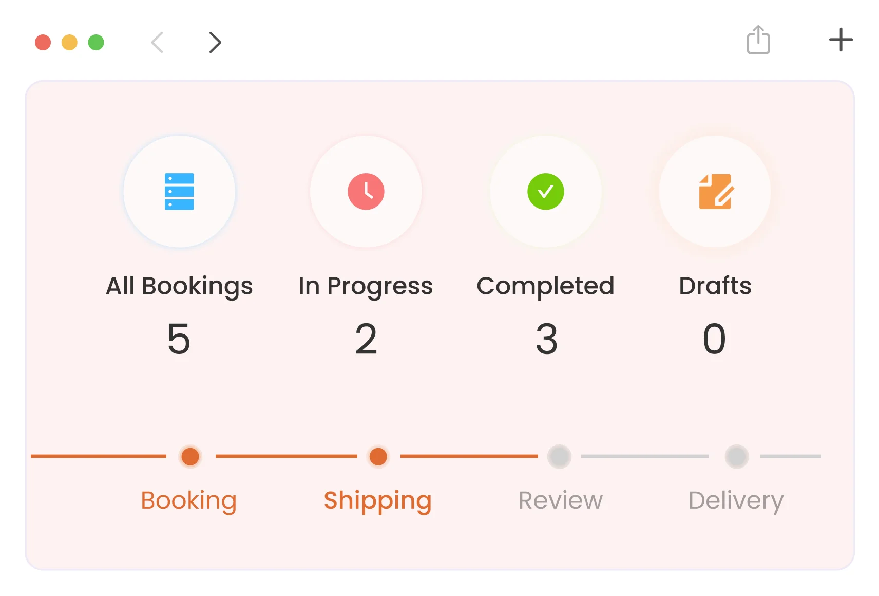Select the Booking step dot
The height and width of the screenshot is (596, 879).
190,456
